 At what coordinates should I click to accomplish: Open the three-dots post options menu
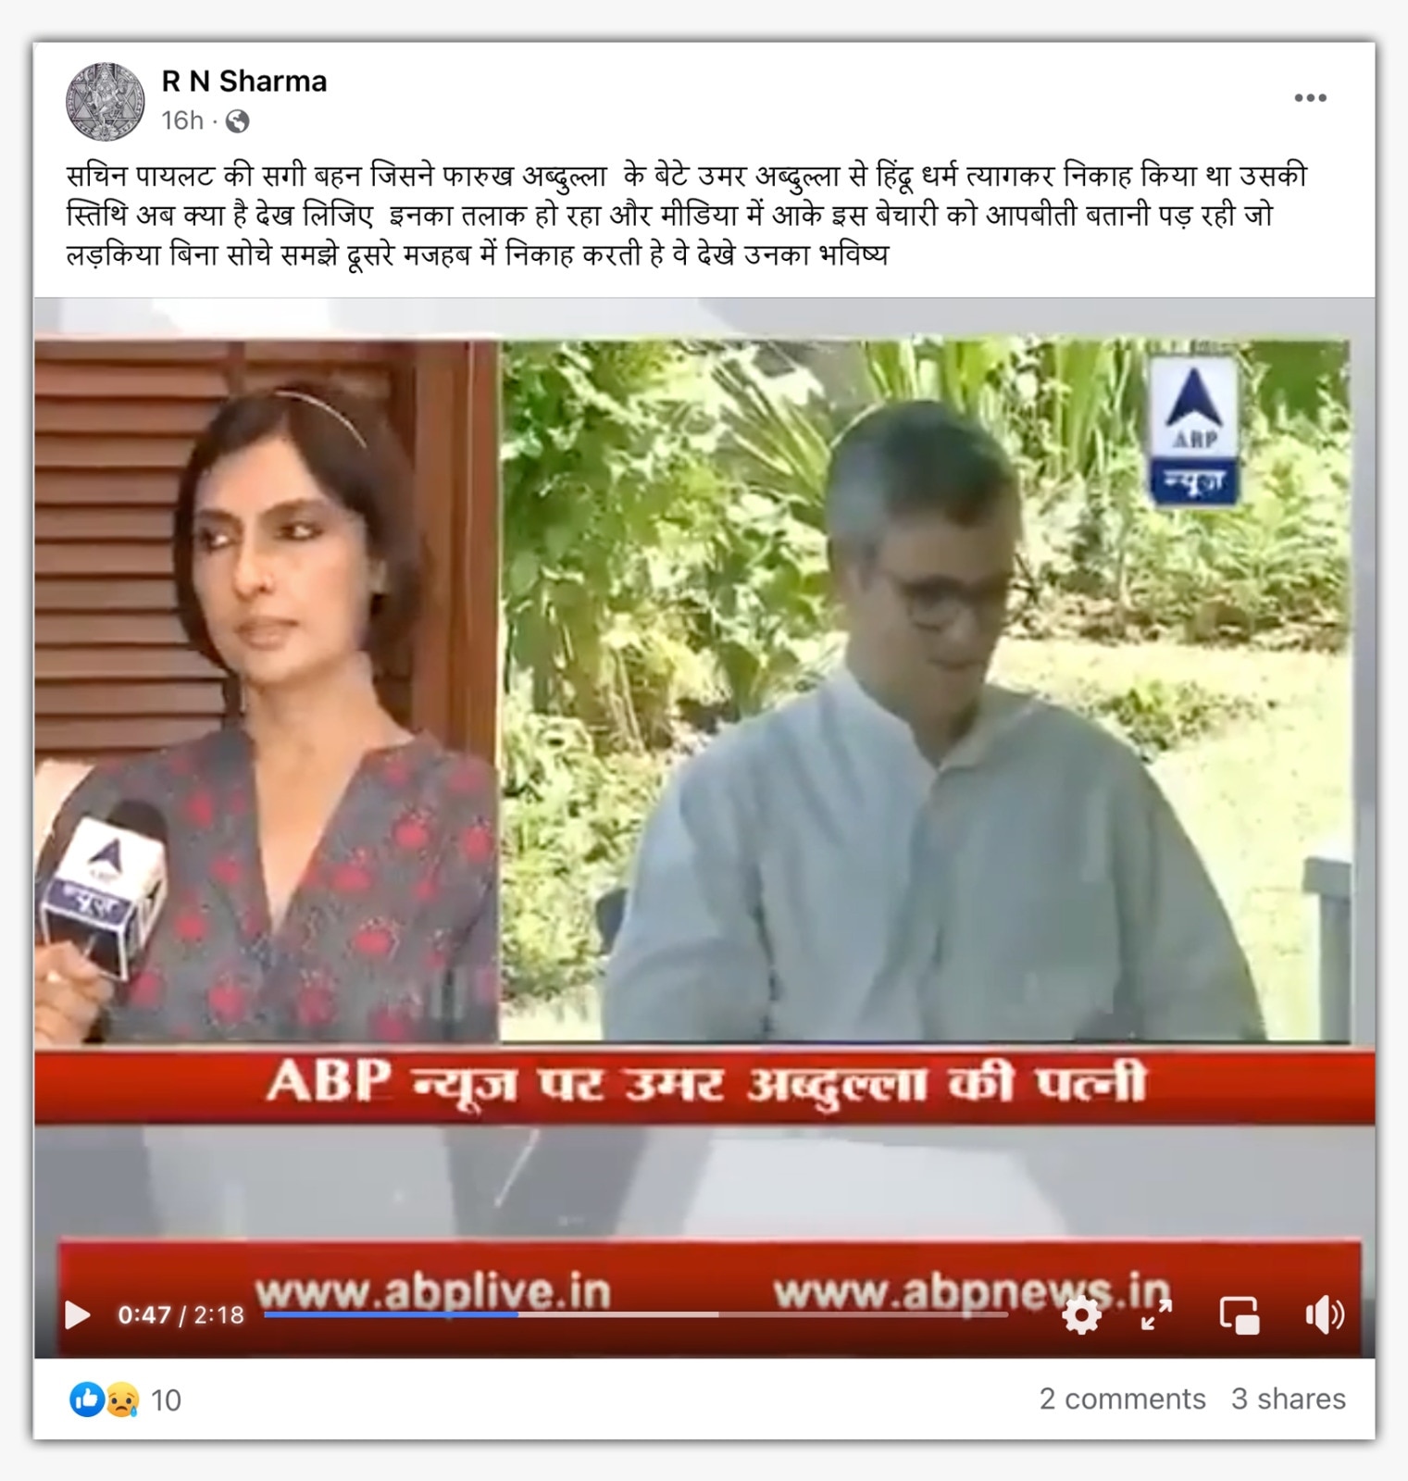pos(1310,98)
